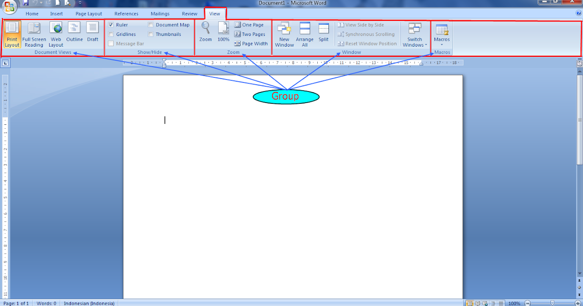Click the View ribbon tab
The height and width of the screenshot is (306, 583).
click(215, 14)
